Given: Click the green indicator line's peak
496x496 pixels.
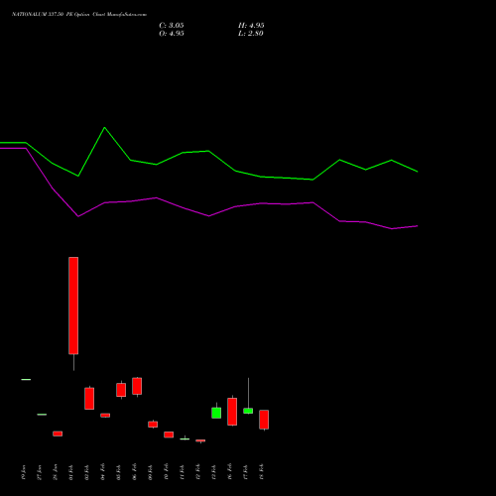Looking at the screenshot, I should (105, 128).
